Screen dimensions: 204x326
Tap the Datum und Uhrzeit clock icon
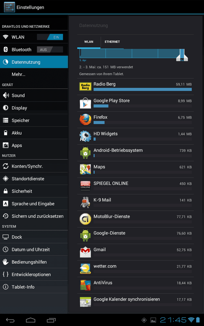(x=6, y=250)
